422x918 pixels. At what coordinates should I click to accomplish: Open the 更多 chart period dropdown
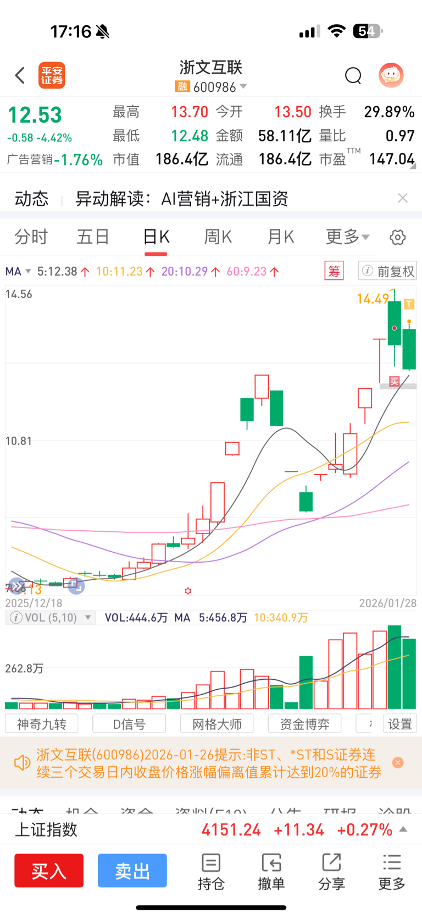[348, 237]
